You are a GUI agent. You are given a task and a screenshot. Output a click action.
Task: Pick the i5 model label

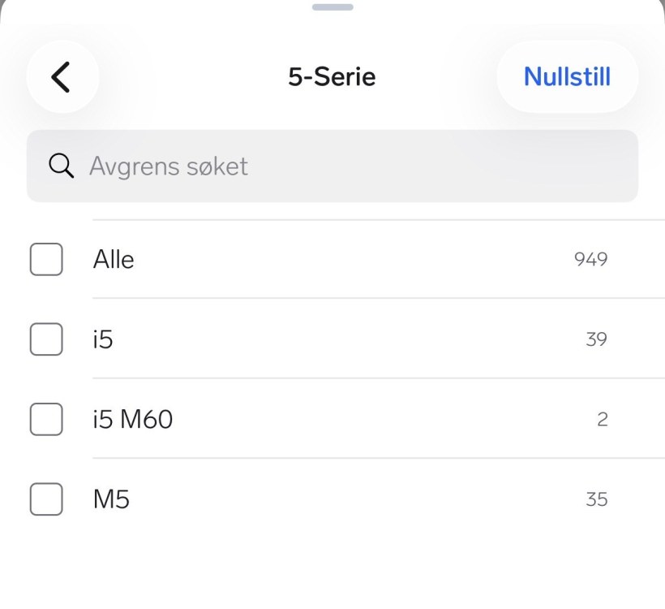tap(103, 339)
